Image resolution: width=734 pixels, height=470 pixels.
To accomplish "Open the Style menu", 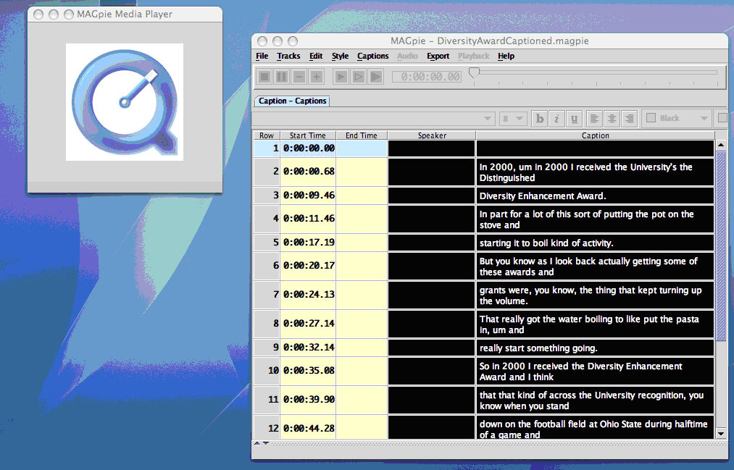I will click(x=341, y=56).
